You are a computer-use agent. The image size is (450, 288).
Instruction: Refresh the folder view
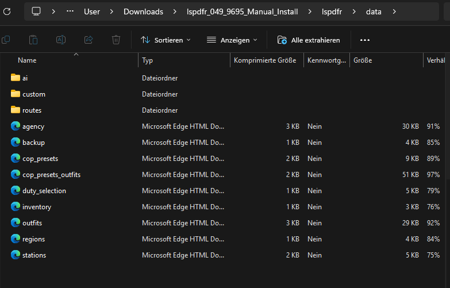pos(7,11)
